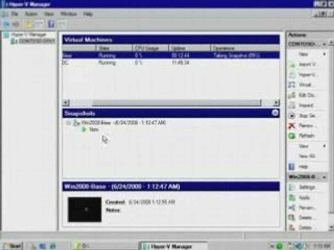The height and width of the screenshot is (250, 334).
Task: Sort by the State column header
Action: point(114,48)
